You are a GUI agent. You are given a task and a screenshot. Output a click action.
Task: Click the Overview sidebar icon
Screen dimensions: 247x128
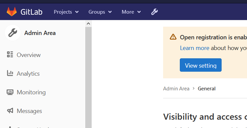tap(10, 54)
